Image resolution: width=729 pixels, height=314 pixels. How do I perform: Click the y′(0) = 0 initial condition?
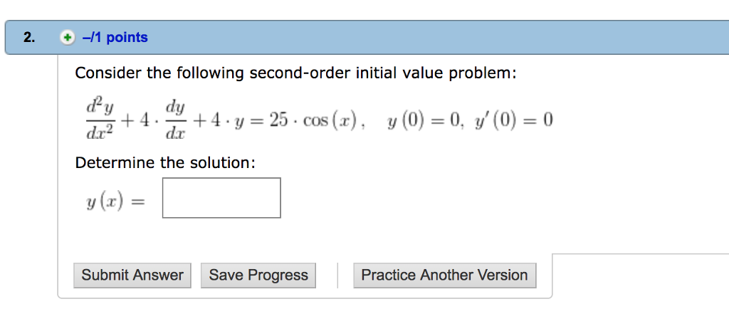point(513,122)
